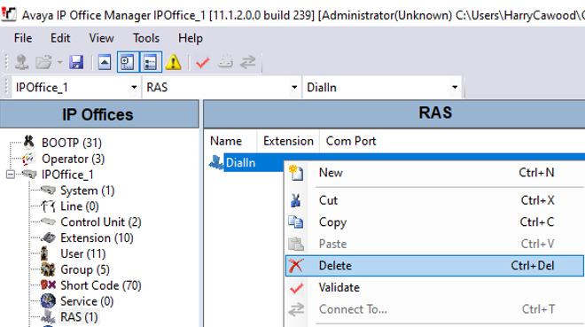
Task: Open configuration from IP Office toolbar icon
Action: [21, 62]
